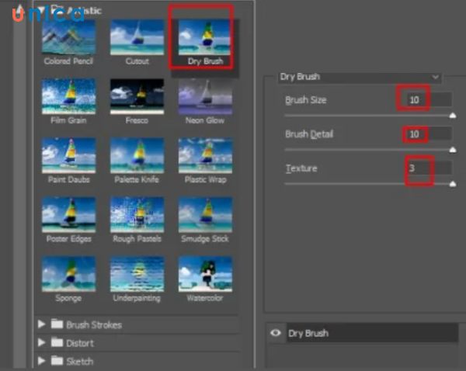Click the Brush Detail slider handle

tap(453, 150)
